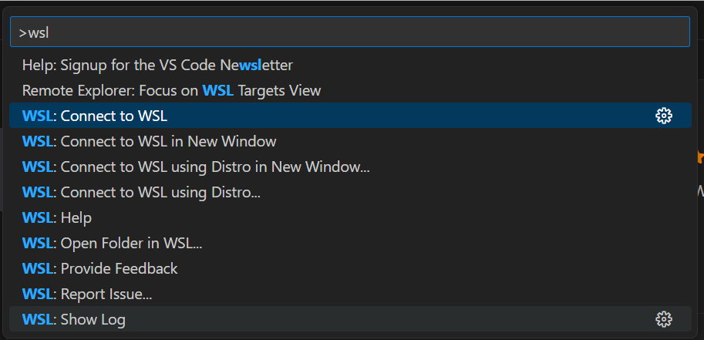Click the command palette input containing >wsl
Screen dimensions: 704x340
(350, 32)
